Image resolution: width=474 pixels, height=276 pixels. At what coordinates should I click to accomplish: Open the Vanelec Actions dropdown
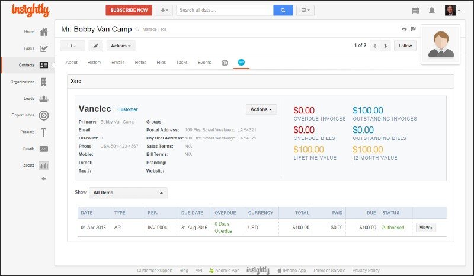pos(261,109)
